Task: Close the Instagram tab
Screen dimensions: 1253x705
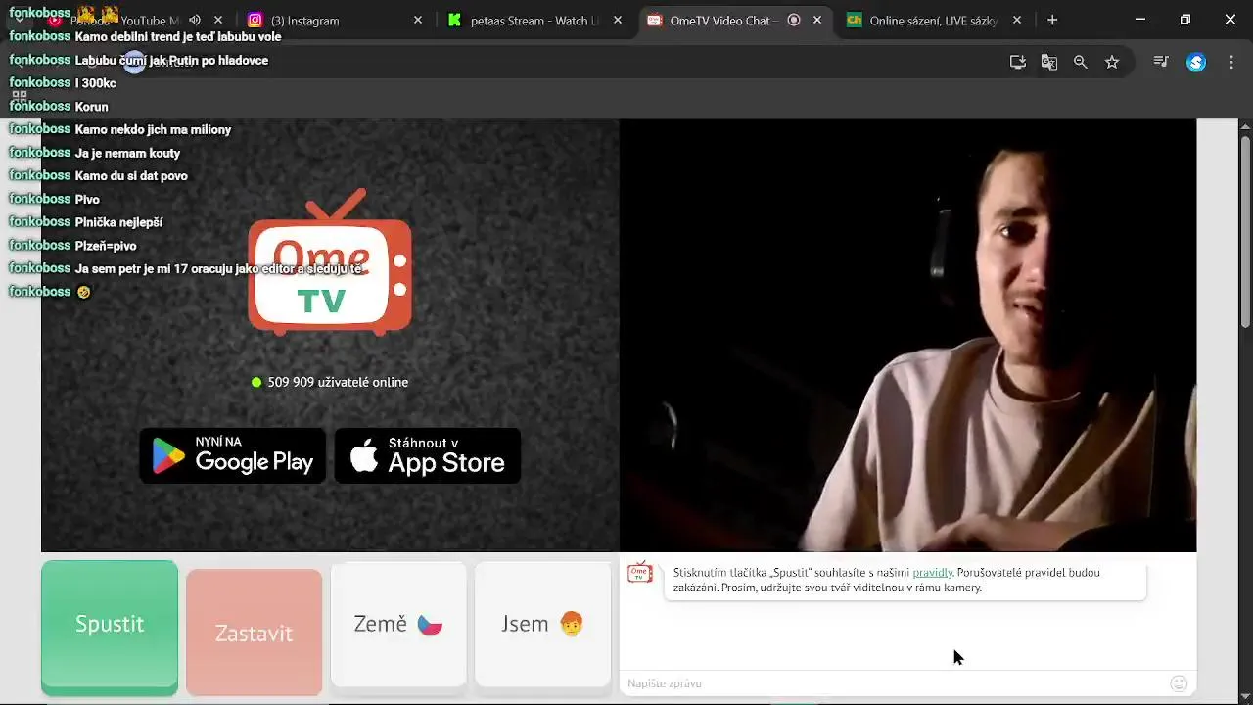Action: (x=418, y=20)
